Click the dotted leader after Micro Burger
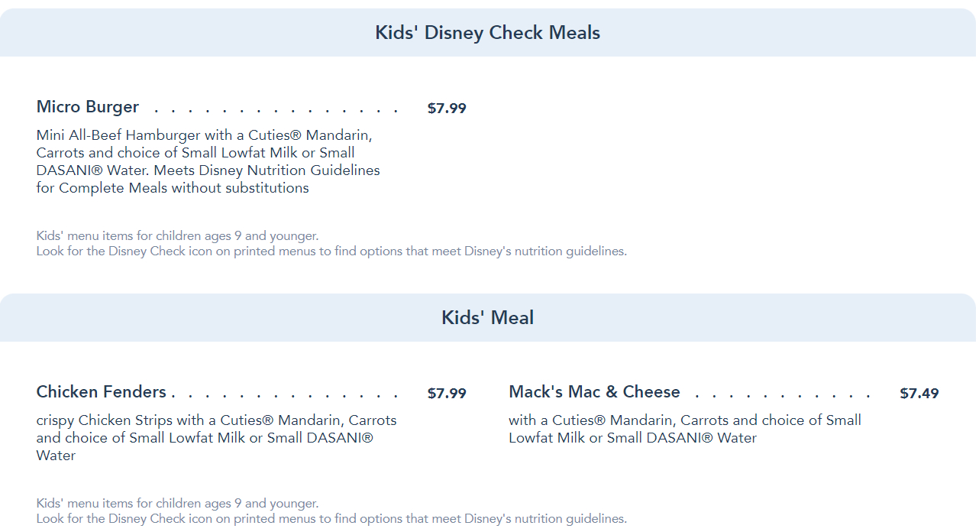Viewport: 979px width, 532px height. 275,110
